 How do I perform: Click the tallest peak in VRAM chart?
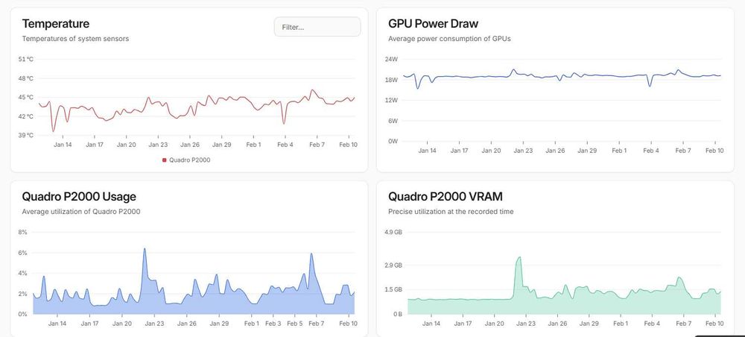519,258
